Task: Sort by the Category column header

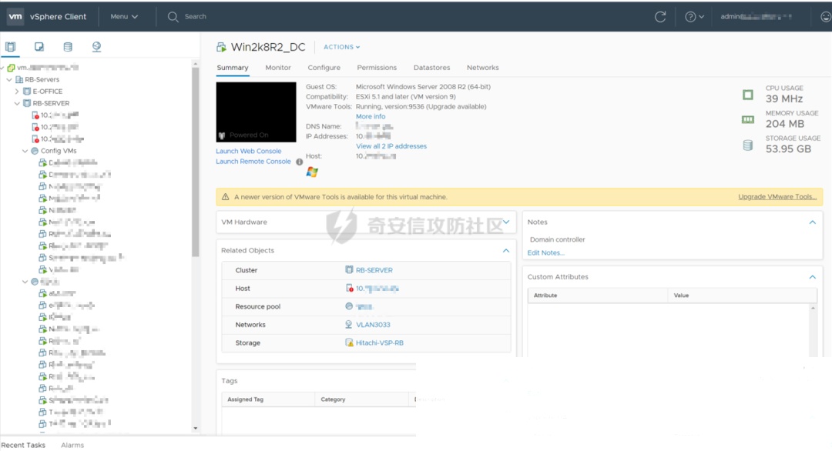Action: (361, 399)
